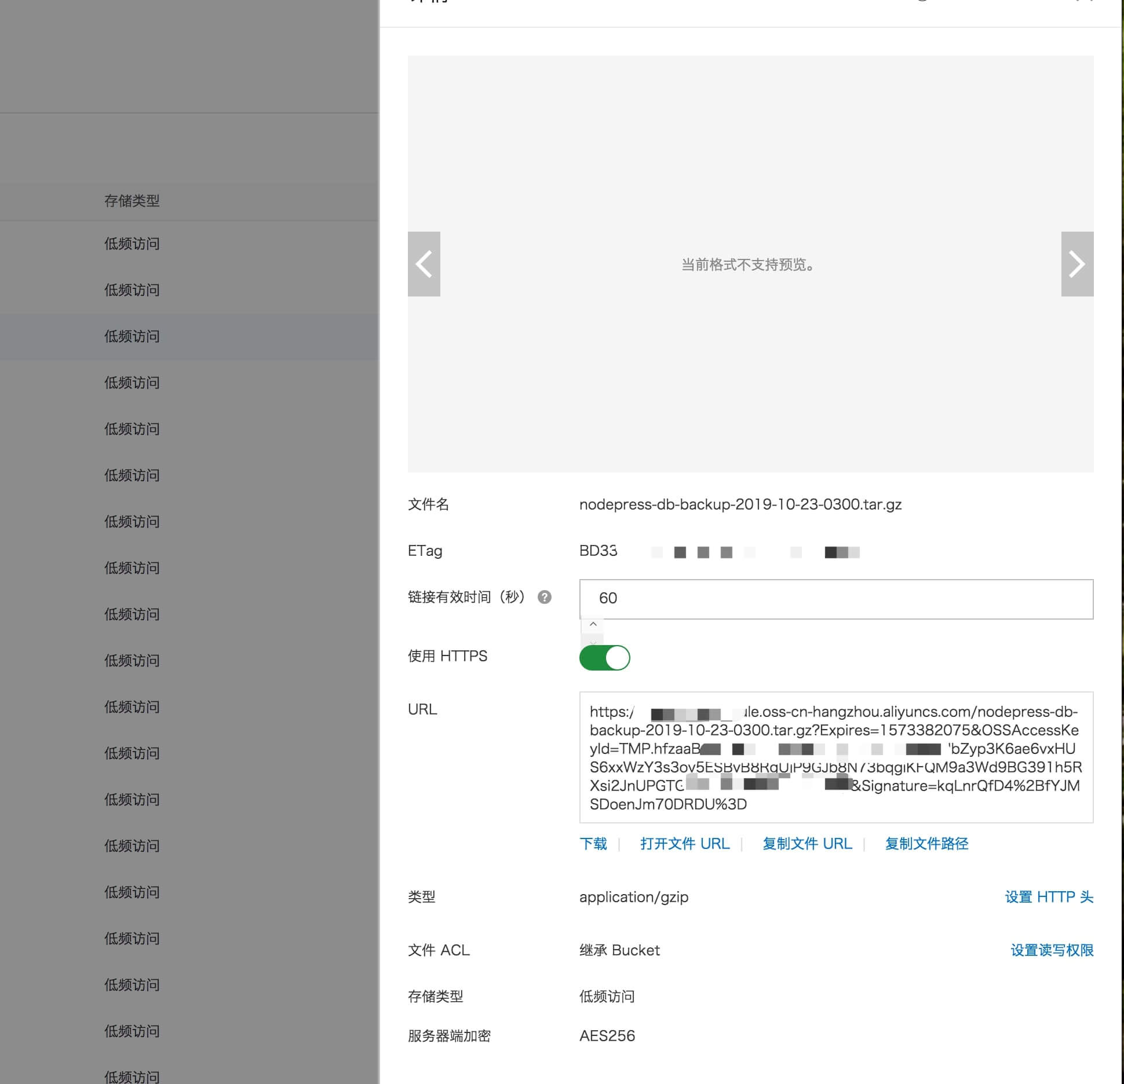Click 复制文件路径 to copy file path
The width and height of the screenshot is (1124, 1084).
click(926, 844)
